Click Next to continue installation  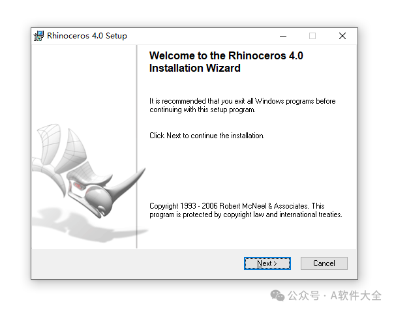267,263
